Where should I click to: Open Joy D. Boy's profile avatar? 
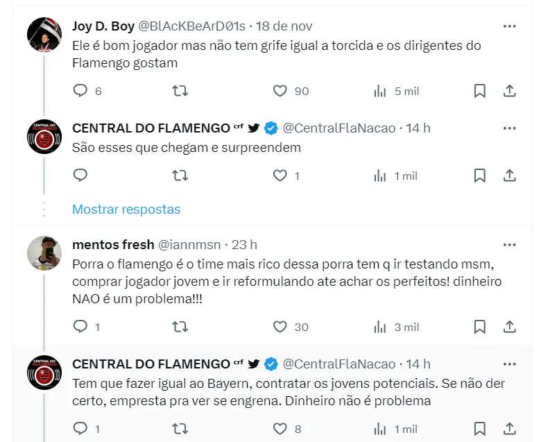[x=44, y=35]
